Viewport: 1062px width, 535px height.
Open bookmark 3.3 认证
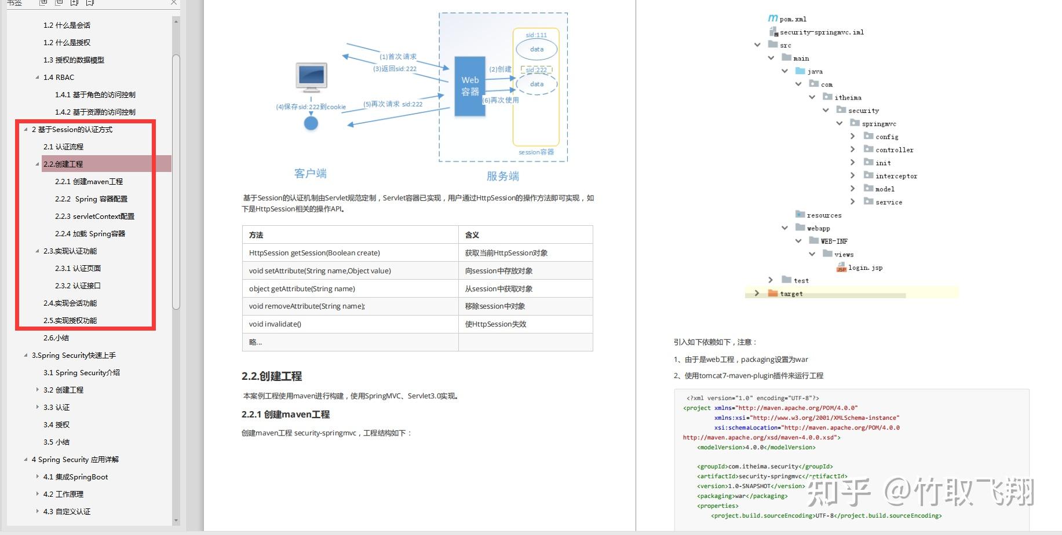56,408
